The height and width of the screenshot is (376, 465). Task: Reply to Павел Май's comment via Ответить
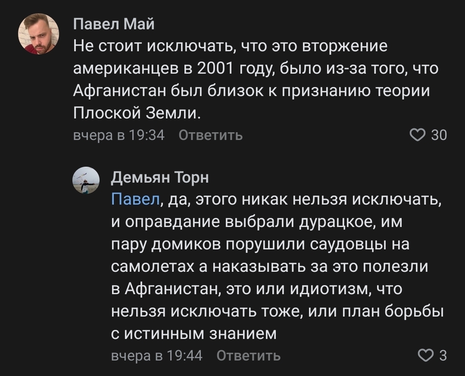pos(210,135)
